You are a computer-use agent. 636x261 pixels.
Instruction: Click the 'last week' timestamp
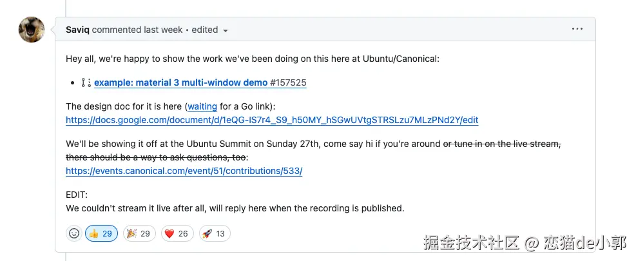[165, 30]
